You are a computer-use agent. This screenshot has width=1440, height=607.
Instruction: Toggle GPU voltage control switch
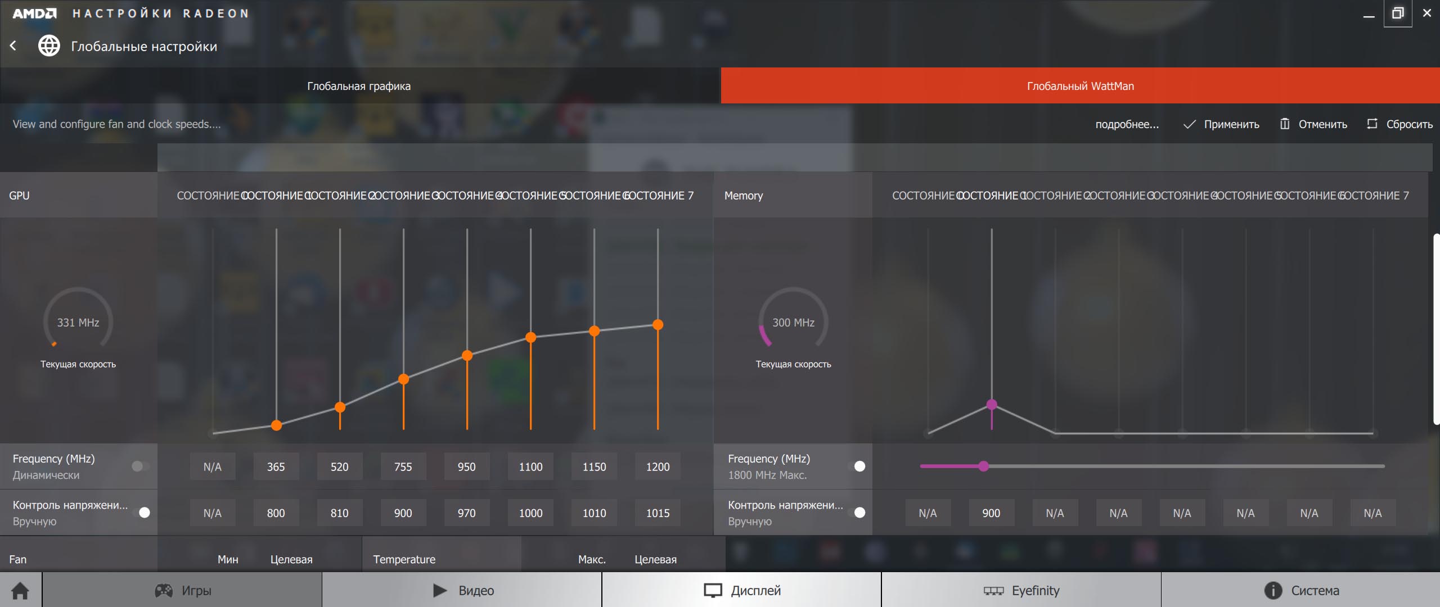(x=141, y=513)
